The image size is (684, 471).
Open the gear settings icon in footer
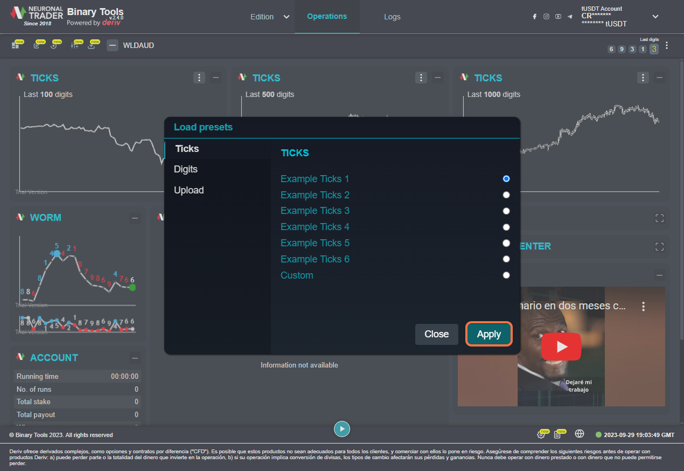click(x=541, y=434)
